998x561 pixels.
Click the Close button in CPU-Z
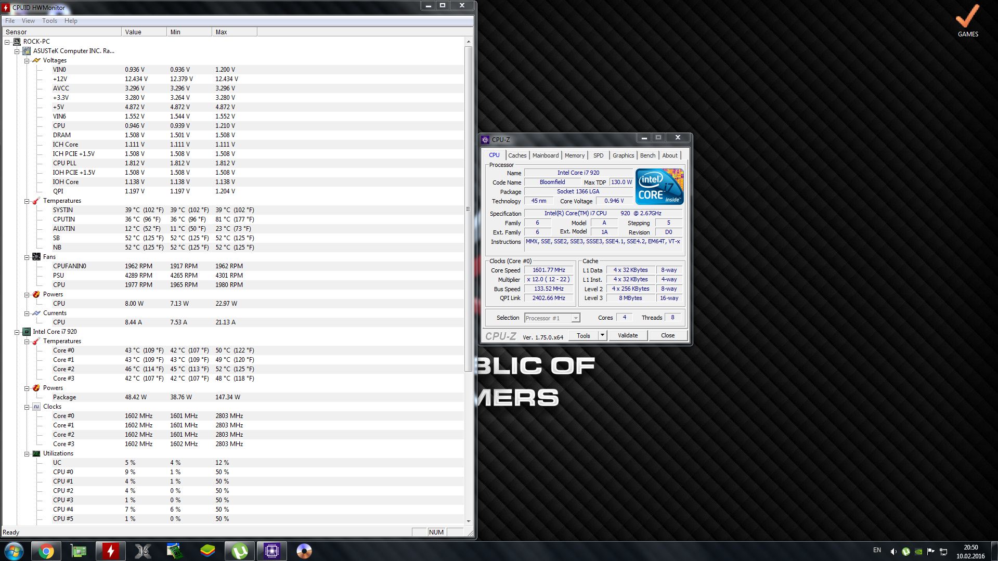(x=668, y=335)
